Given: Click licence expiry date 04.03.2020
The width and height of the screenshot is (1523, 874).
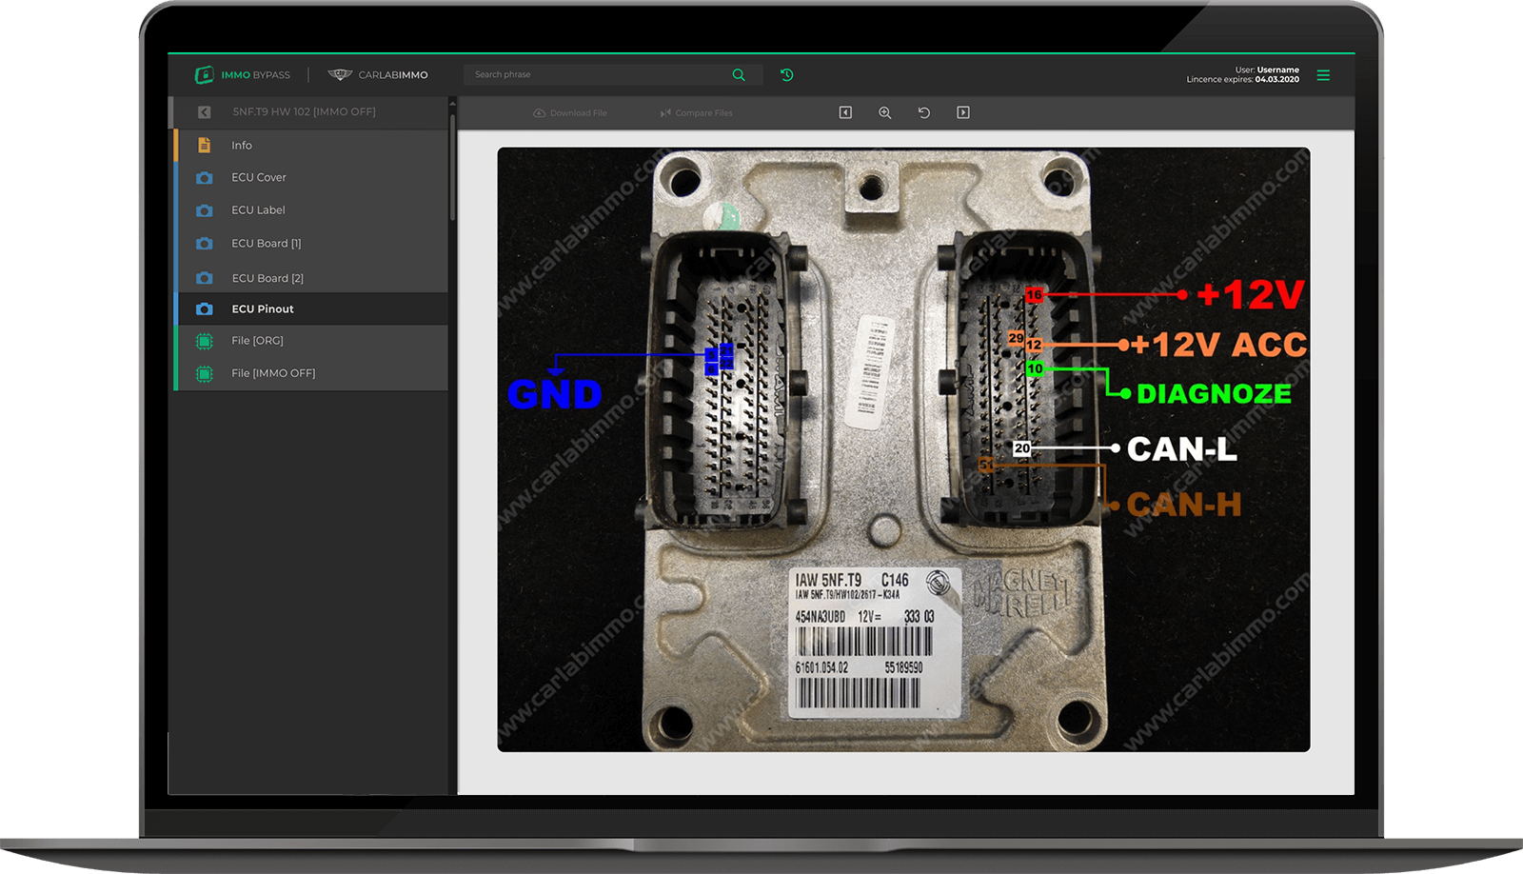Looking at the screenshot, I should (1276, 79).
